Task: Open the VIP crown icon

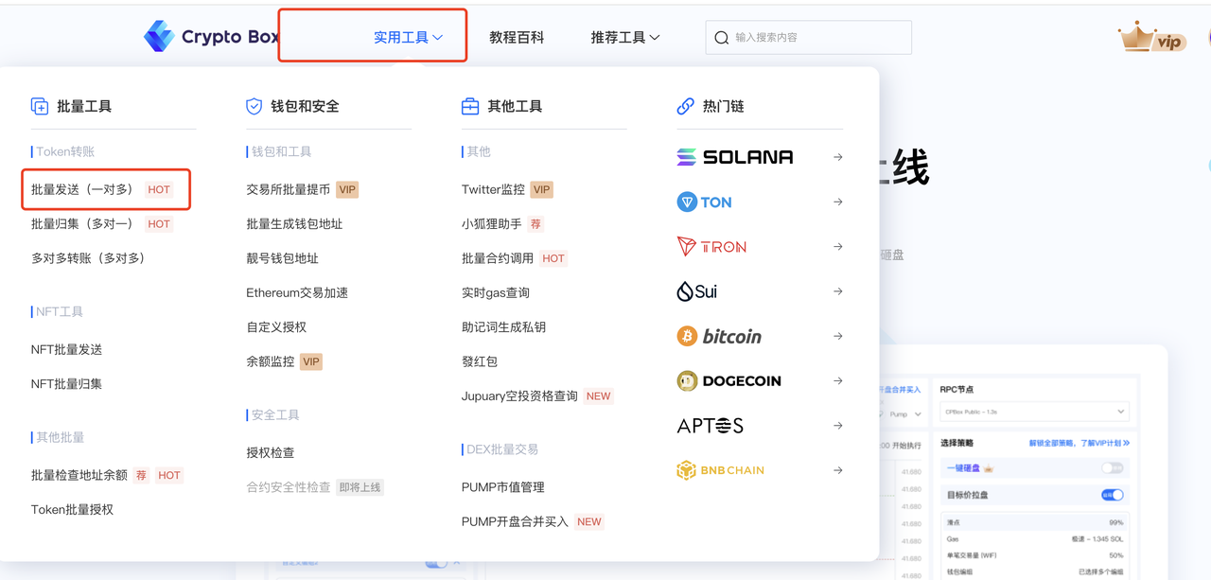Action: click(1151, 38)
